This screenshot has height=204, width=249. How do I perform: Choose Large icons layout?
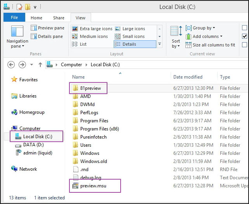tap(130, 29)
